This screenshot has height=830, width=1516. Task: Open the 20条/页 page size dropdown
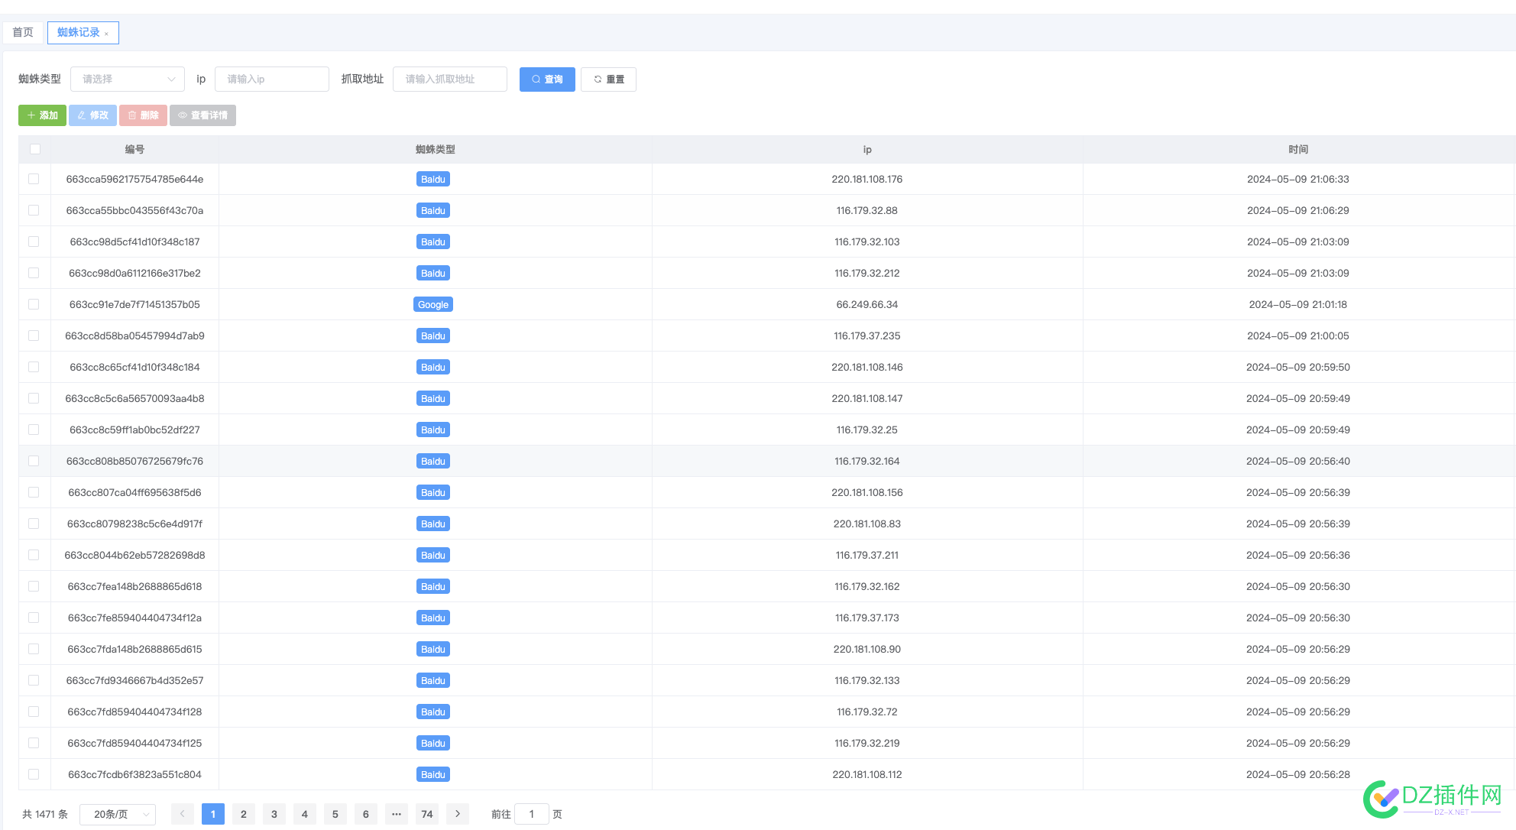(118, 814)
